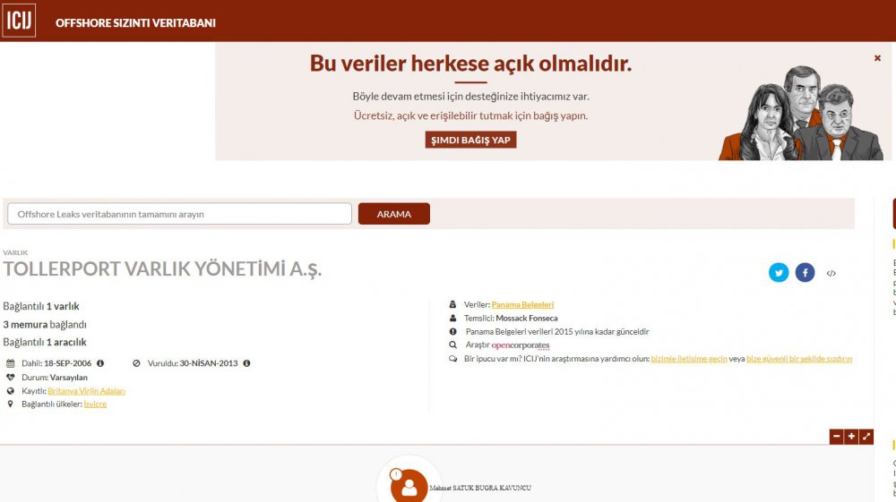Click the lock icon beside Veriler
The image size is (896, 502).
point(452,304)
